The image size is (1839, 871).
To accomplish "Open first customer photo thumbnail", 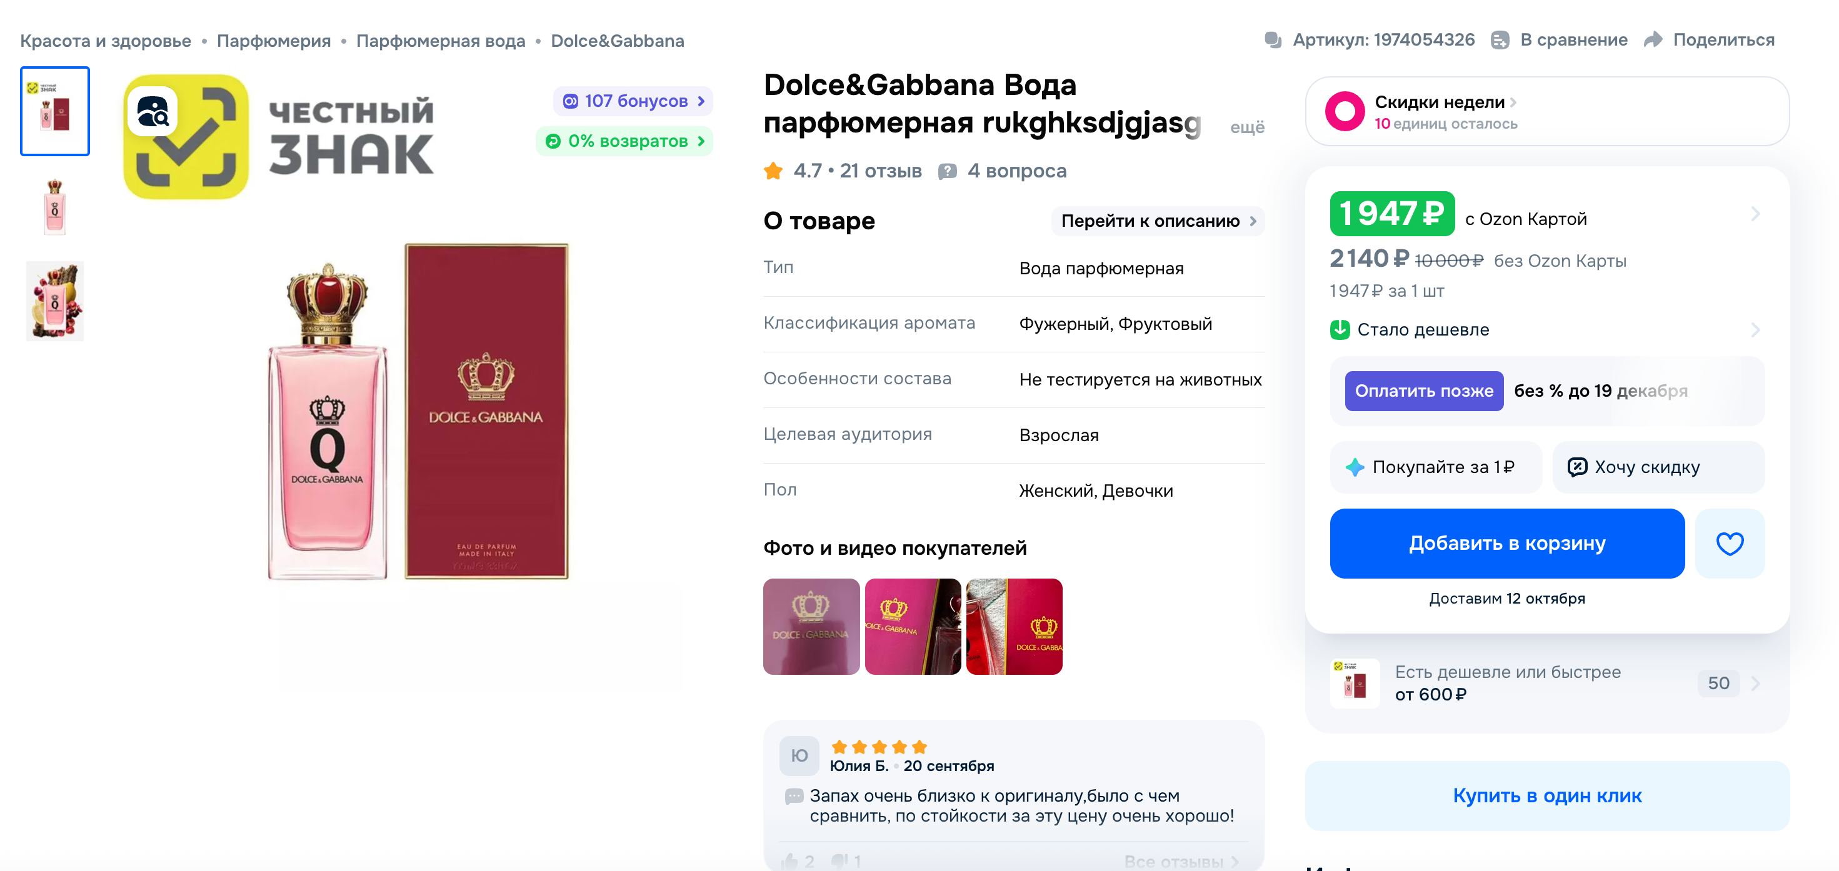I will pyautogui.click(x=811, y=626).
